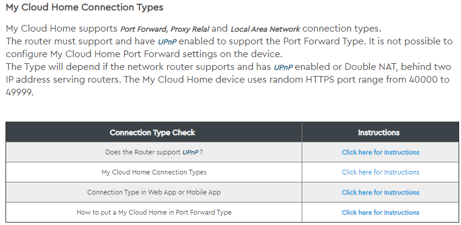Open instructions link for Router UPnP support

point(380,153)
